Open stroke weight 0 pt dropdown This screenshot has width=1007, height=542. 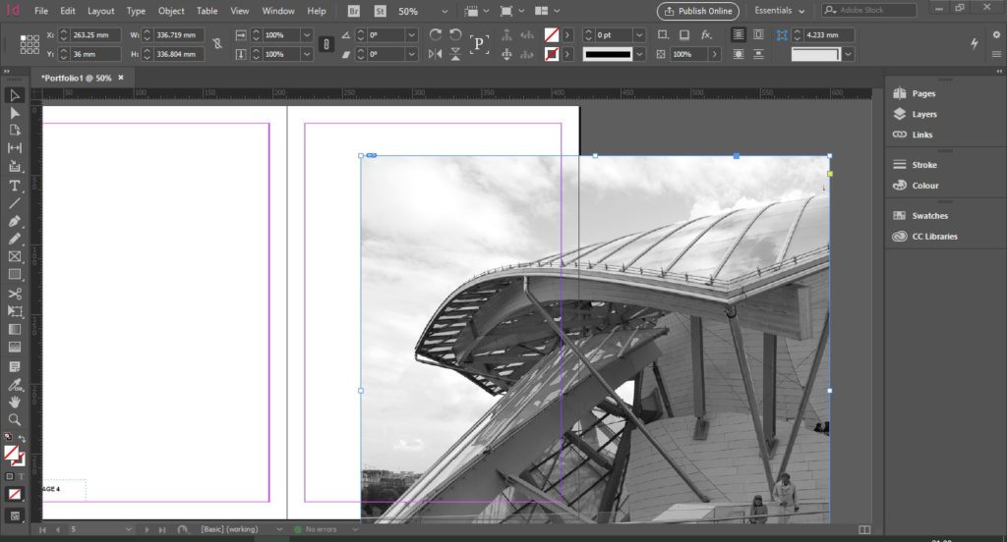[639, 35]
